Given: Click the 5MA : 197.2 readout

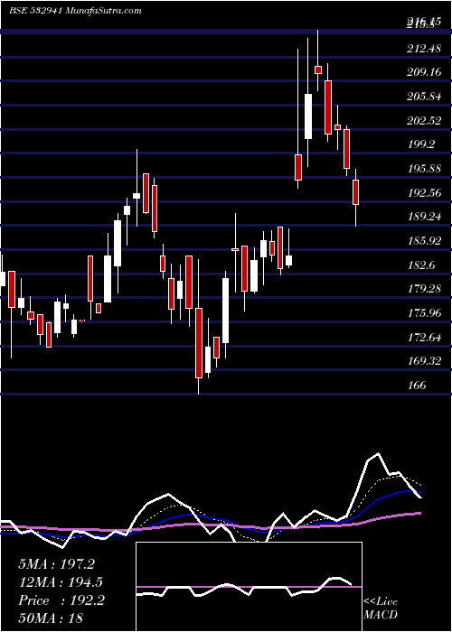Looking at the screenshot, I should [x=57, y=564].
